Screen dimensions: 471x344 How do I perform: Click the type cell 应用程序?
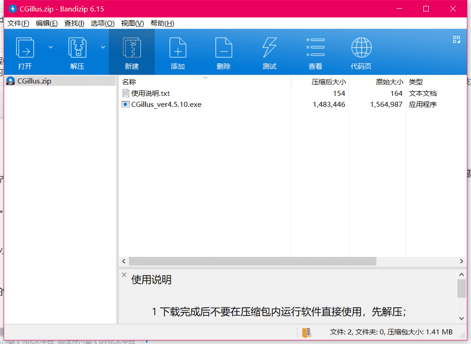point(423,105)
